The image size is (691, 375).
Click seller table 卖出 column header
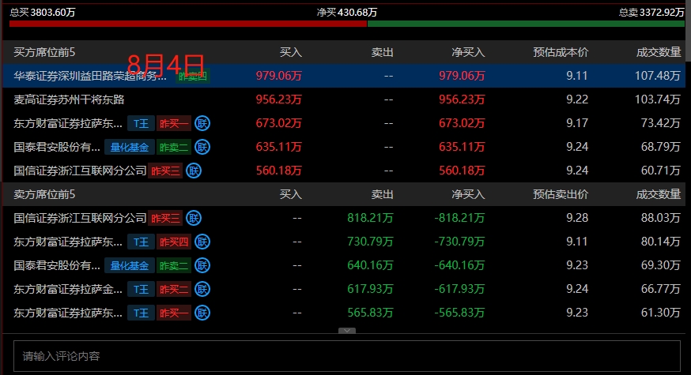382,194
